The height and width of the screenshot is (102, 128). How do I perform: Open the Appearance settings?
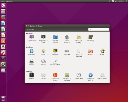[31, 38]
